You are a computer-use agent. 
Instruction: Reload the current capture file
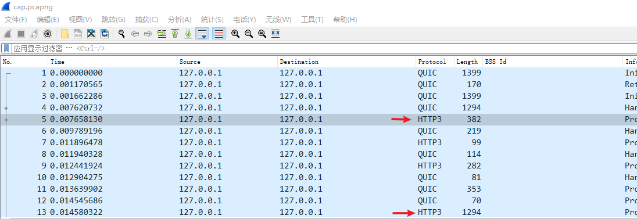coord(105,34)
